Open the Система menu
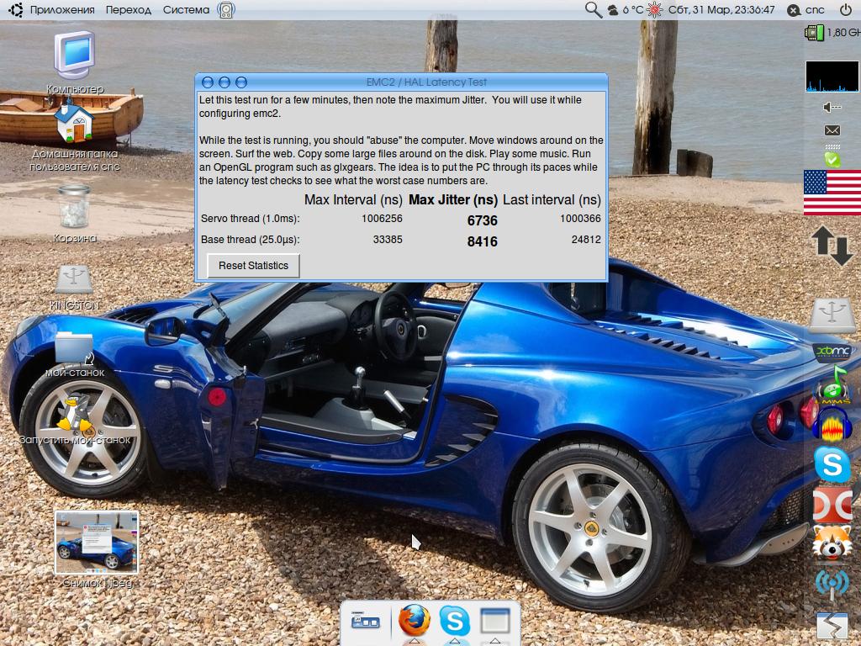The image size is (861, 646). 186,10
